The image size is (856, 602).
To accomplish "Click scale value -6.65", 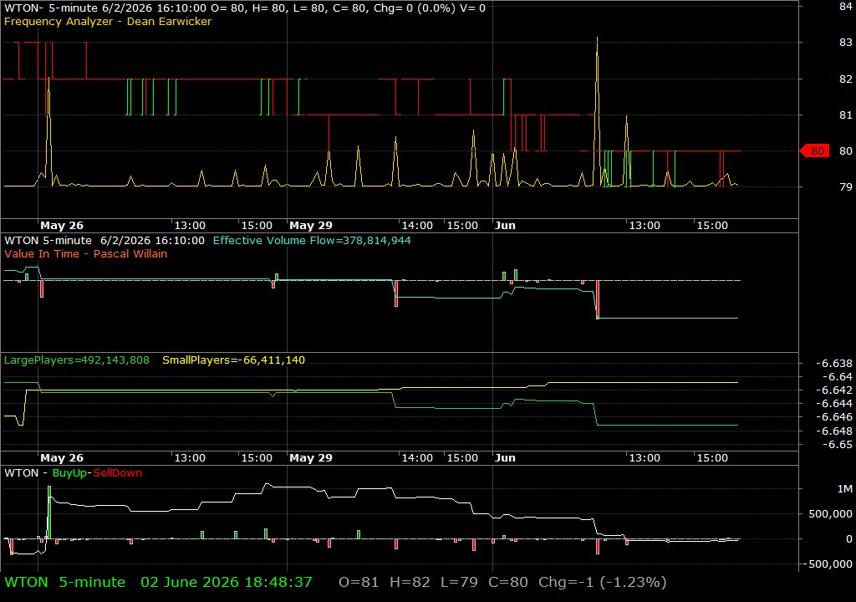I will pos(837,445).
